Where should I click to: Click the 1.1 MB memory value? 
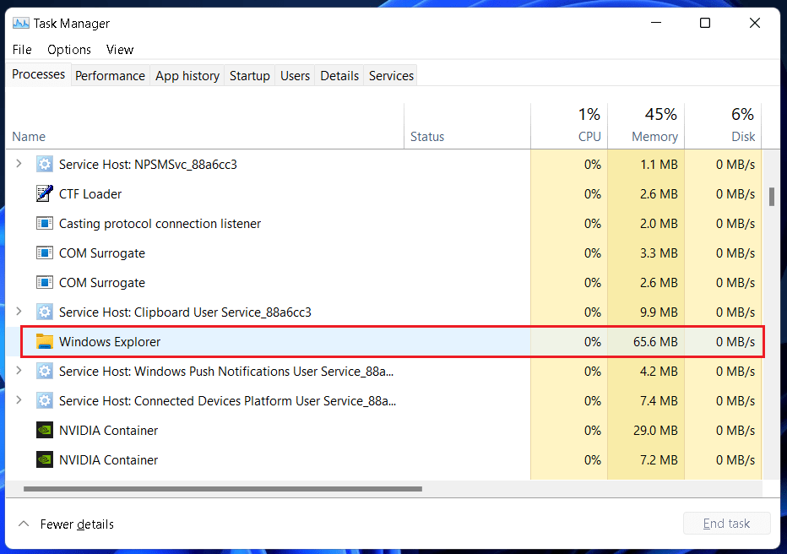pos(659,164)
